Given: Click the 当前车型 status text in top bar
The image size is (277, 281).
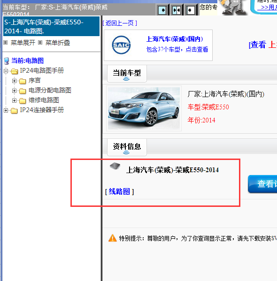Looking at the screenshot, I should (x=55, y=9).
